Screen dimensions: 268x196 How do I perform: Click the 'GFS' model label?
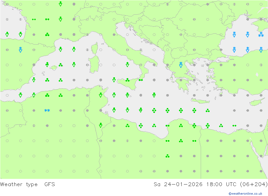tap(50, 184)
